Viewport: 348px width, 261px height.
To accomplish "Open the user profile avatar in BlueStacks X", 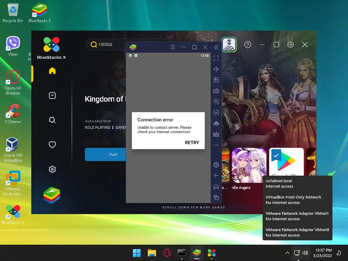I will point(229,45).
